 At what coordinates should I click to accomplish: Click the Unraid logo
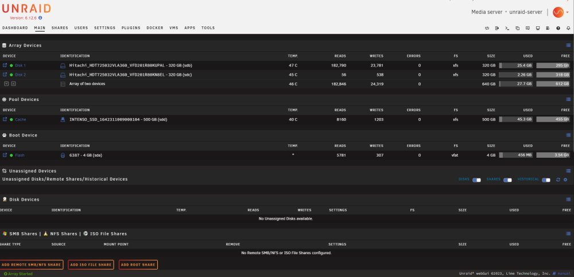26,9
